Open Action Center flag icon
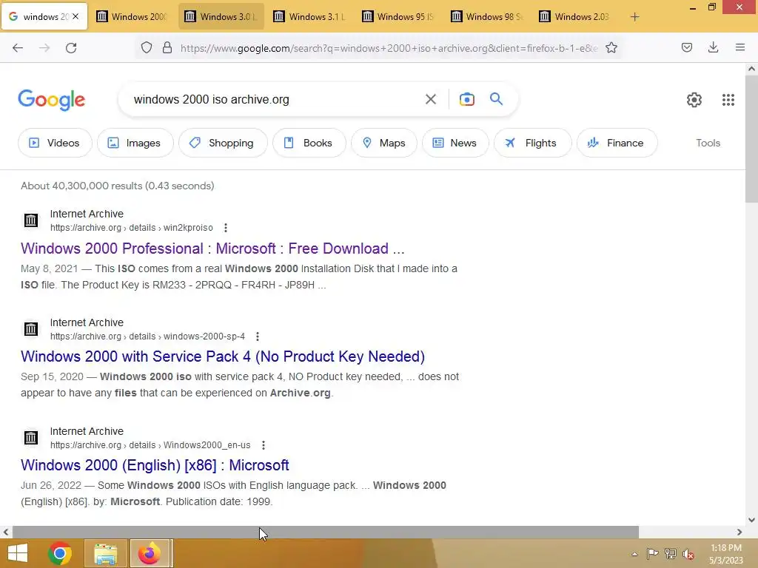This screenshot has height=568, width=758. tap(652, 553)
